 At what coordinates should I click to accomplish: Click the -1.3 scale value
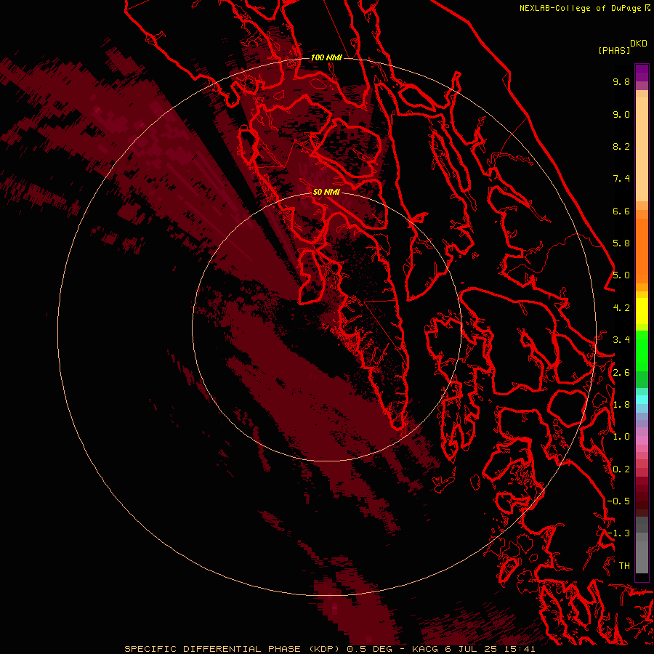pos(618,533)
